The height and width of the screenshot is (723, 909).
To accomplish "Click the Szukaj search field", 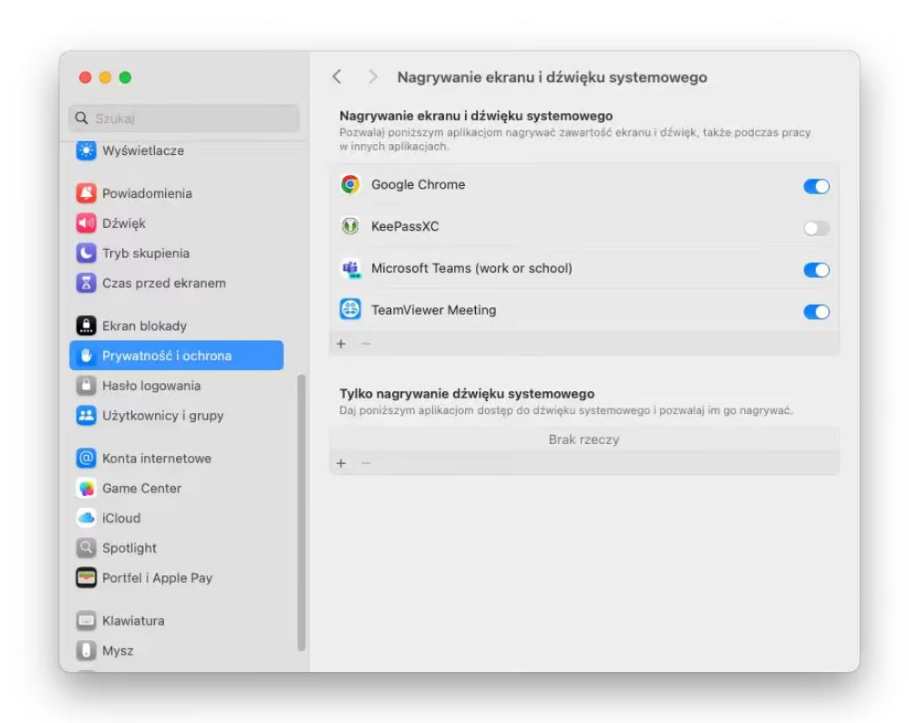I will point(191,119).
